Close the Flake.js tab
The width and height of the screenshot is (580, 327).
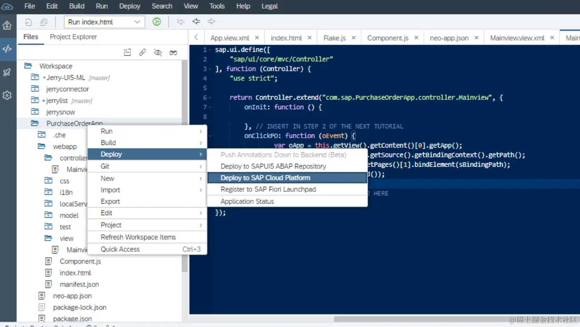pyautogui.click(x=354, y=38)
